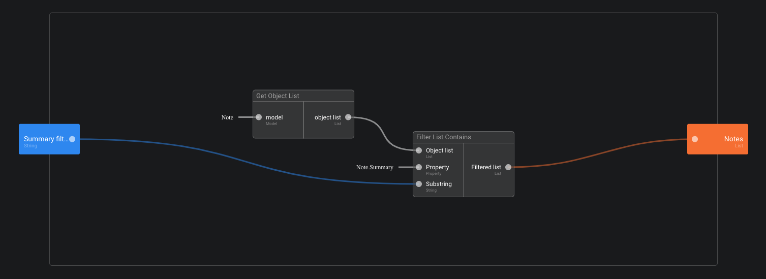
Task: Click the input port on the Notes node
Action: 695,139
